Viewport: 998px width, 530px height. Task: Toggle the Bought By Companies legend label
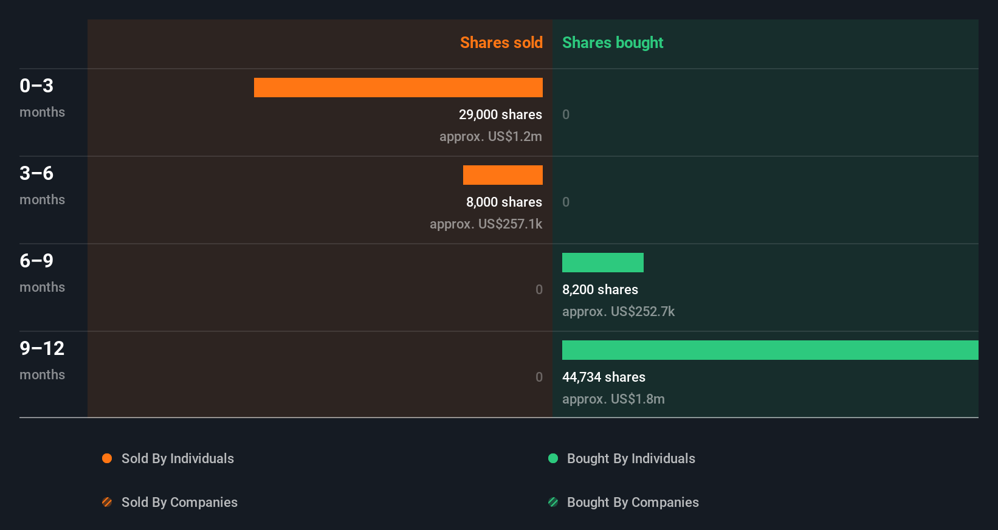(x=633, y=502)
